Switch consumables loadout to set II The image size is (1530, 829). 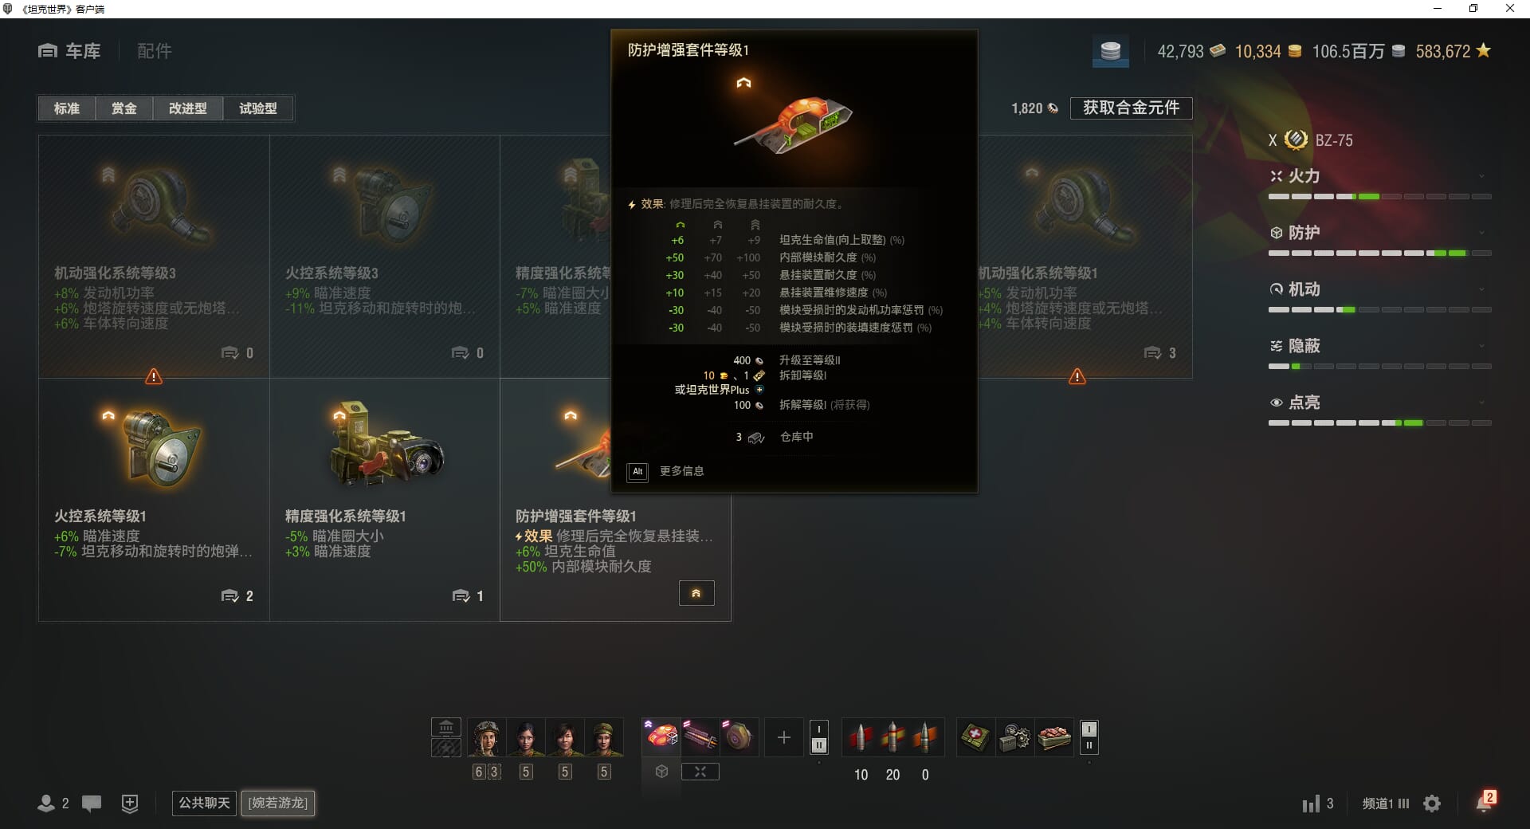tap(1089, 745)
